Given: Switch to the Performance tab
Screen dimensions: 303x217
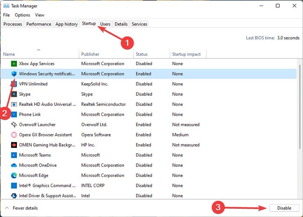Looking at the screenshot, I should coord(39,24).
